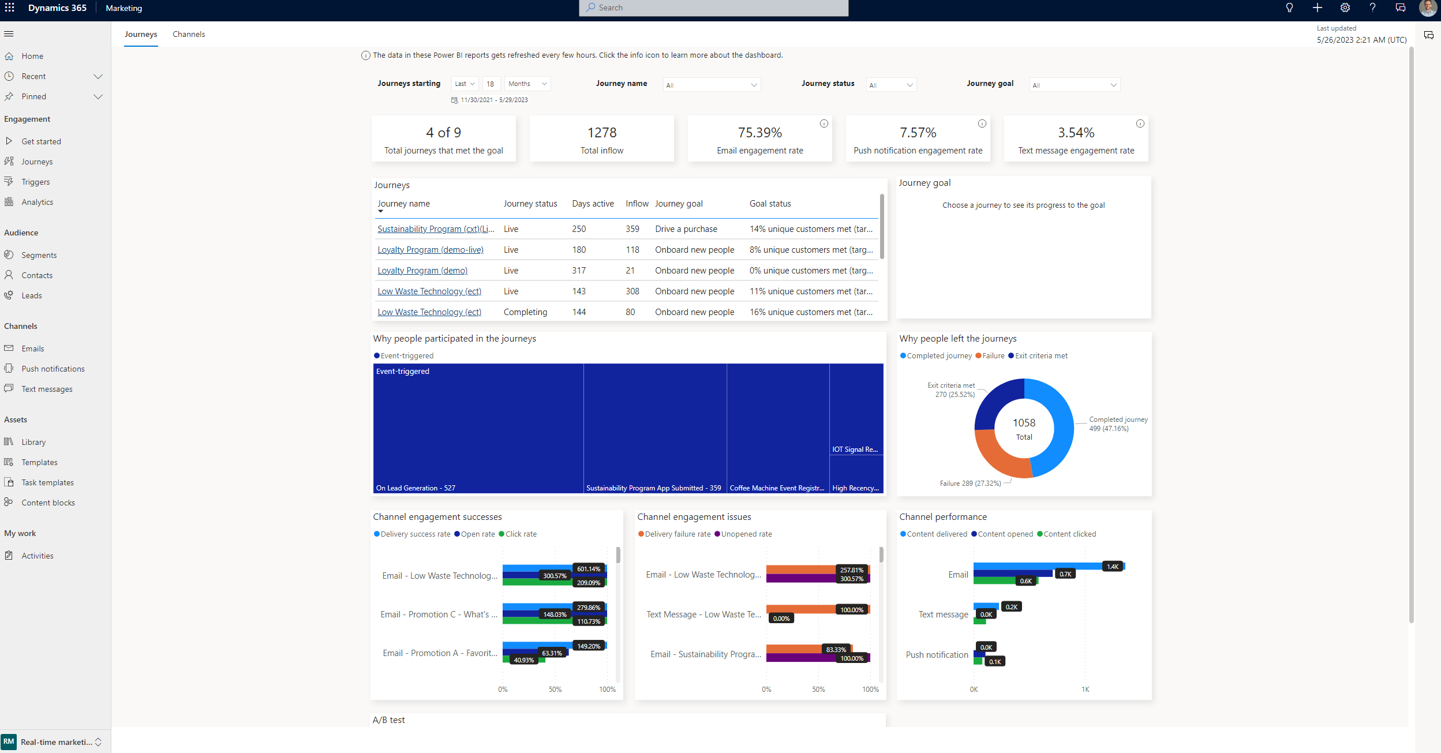The width and height of the screenshot is (1441, 753).
Task: Click the Email engagement rate info icon
Action: [x=824, y=123]
